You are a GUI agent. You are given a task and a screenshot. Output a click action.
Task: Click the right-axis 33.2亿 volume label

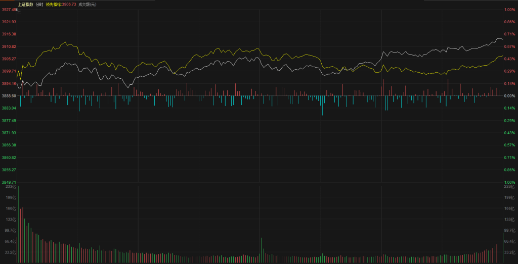coord(509,252)
